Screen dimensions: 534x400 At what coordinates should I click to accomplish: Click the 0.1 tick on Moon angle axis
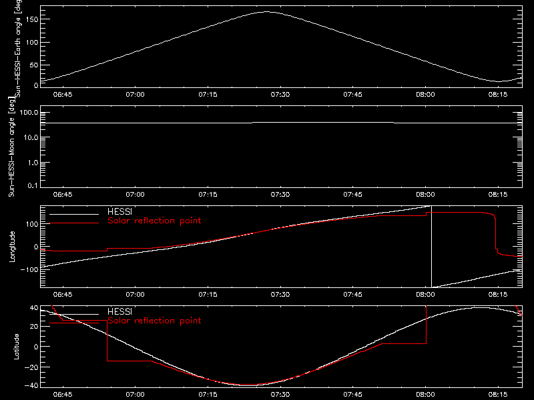33,185
